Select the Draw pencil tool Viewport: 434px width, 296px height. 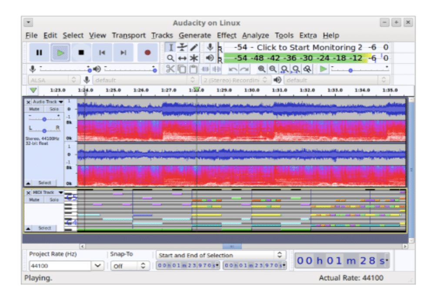click(x=194, y=47)
